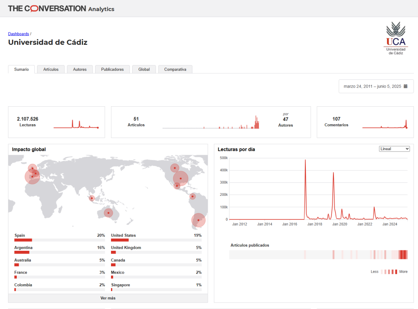The image size is (418, 309).
Task: Click the calendar icon in date range
Action: [405, 86]
